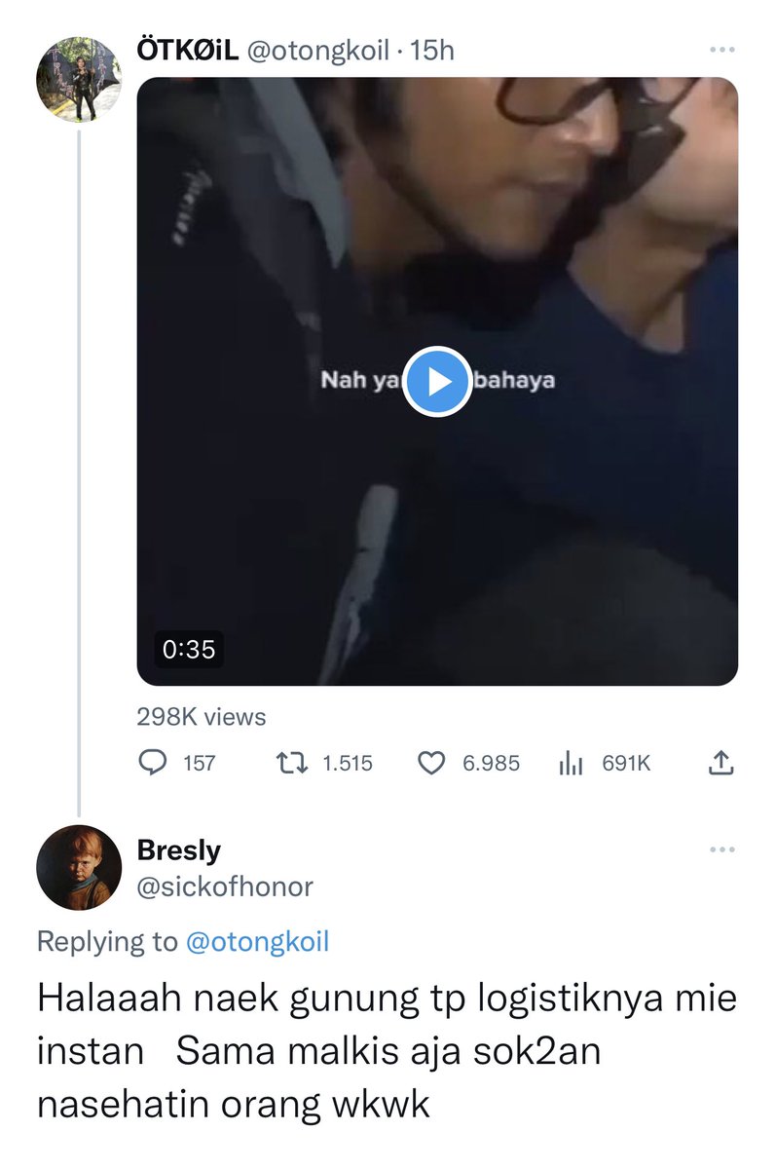The height and width of the screenshot is (1169, 775).
Task: Click the Bresly display name
Action: click(x=179, y=850)
